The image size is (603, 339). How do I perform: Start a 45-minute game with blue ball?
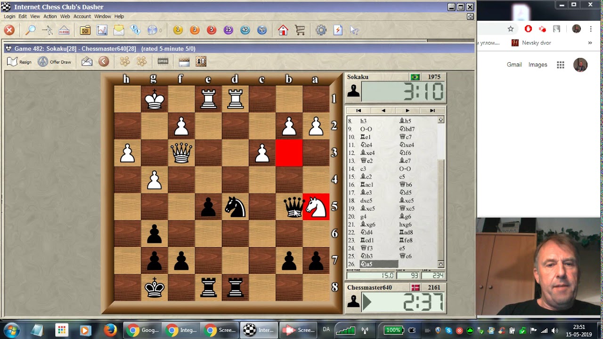245,30
